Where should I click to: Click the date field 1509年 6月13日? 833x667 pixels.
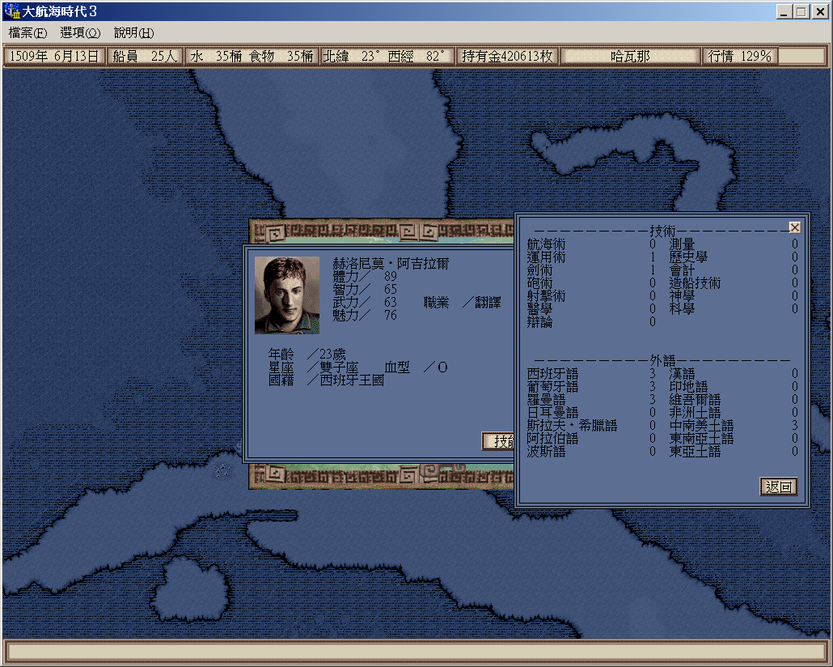(54, 56)
